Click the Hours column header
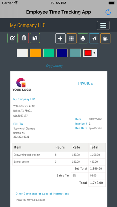Viewport: 117px width, 207px height. click(x=63, y=147)
